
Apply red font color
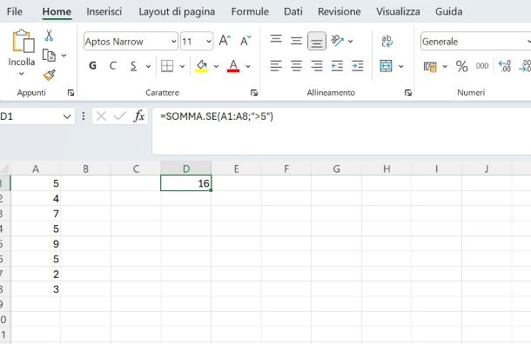[233, 66]
